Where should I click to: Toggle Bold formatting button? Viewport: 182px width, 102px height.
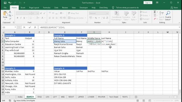point(18,18)
